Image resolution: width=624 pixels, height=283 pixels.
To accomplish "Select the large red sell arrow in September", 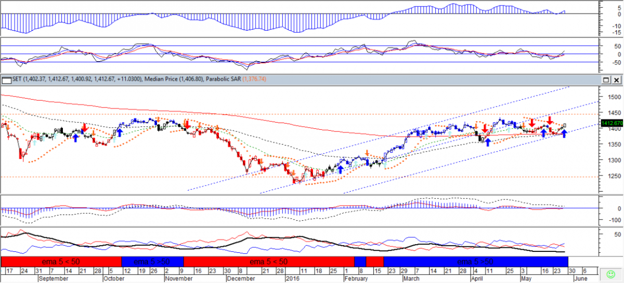I will [85, 128].
